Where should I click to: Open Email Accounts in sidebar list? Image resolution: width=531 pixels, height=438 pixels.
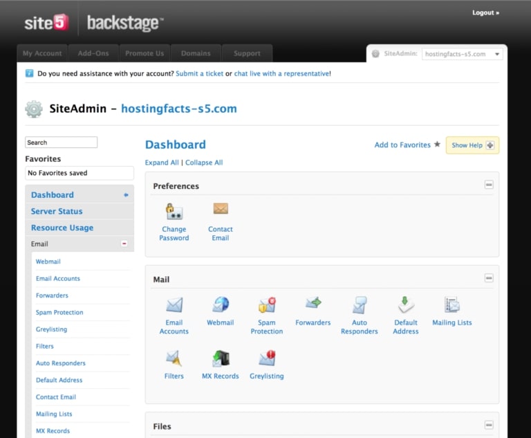[58, 278]
